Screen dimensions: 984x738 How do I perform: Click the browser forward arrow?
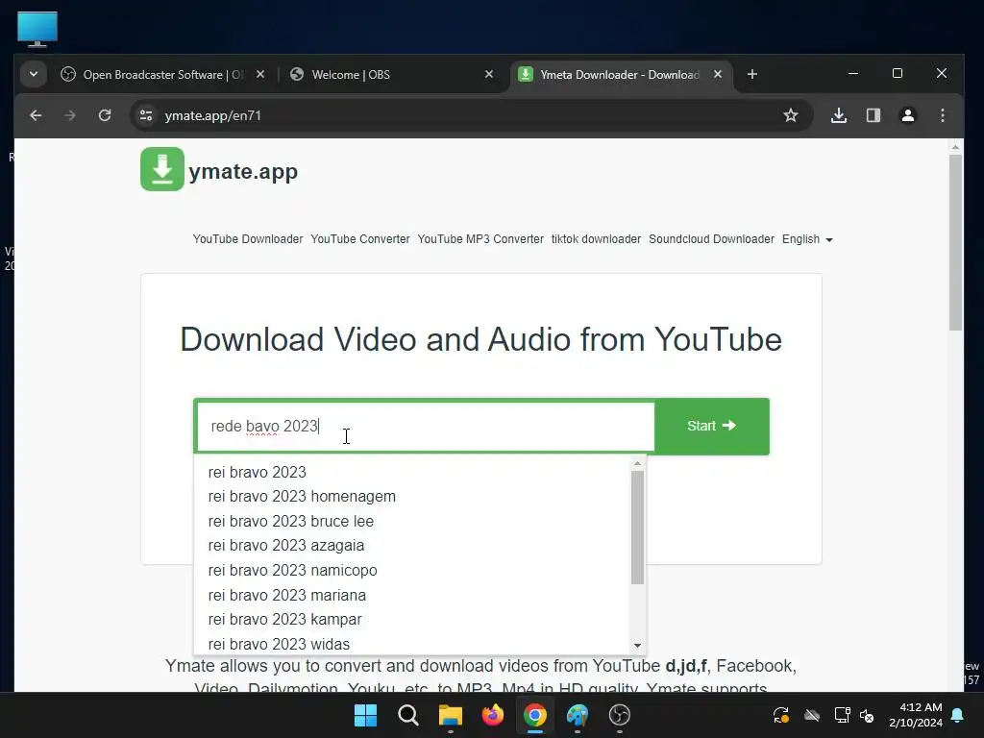pyautogui.click(x=70, y=115)
